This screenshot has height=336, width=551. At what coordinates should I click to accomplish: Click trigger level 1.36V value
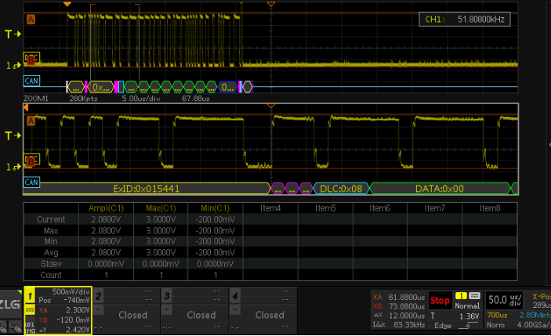[469, 316]
